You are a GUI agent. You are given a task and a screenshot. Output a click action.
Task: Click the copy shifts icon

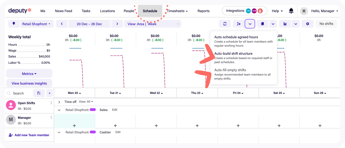point(262,24)
